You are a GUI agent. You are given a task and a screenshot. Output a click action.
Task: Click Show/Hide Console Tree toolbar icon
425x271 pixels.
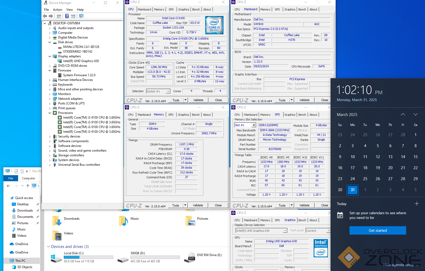tap(59, 16)
